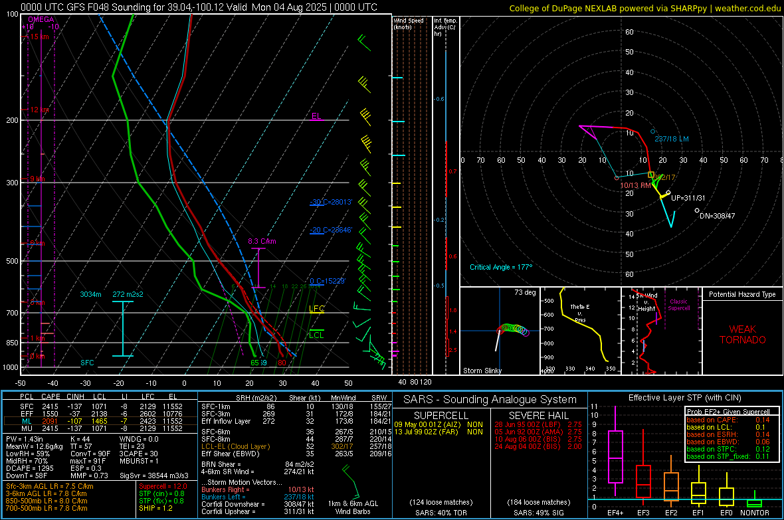Click the Wind Speed (knots) header
784x520 pixels.
click(x=409, y=24)
